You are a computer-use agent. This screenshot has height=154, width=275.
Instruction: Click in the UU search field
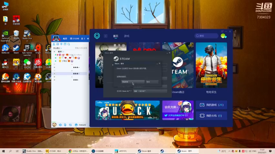click(x=207, y=36)
